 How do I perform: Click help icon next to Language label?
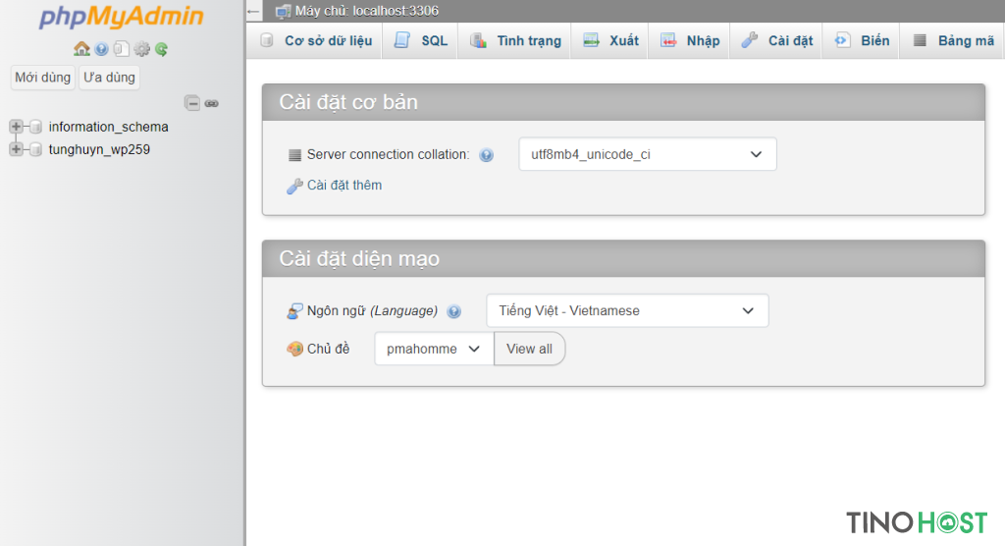pyautogui.click(x=453, y=311)
